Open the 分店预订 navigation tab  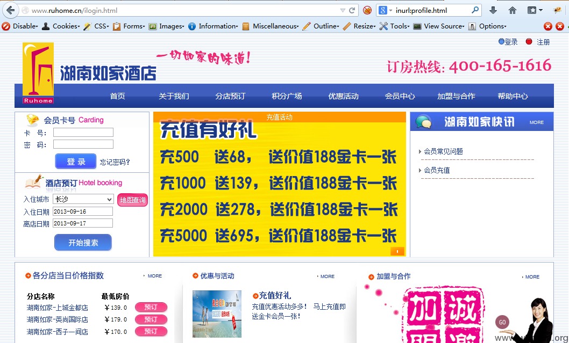pyautogui.click(x=230, y=96)
